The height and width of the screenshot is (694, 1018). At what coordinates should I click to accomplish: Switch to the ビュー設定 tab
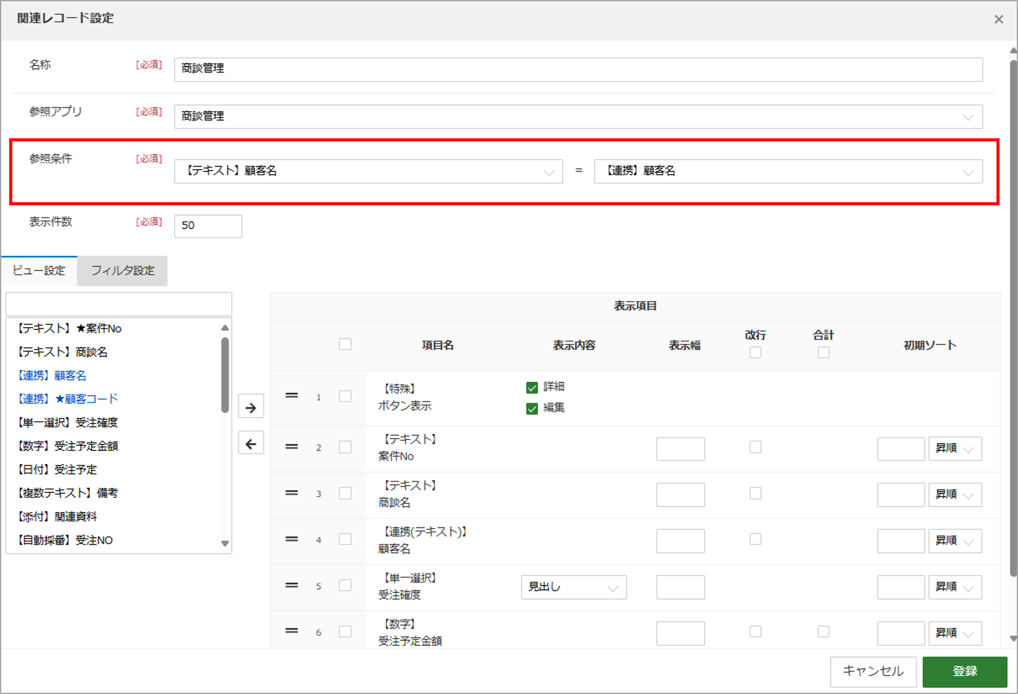point(39,270)
